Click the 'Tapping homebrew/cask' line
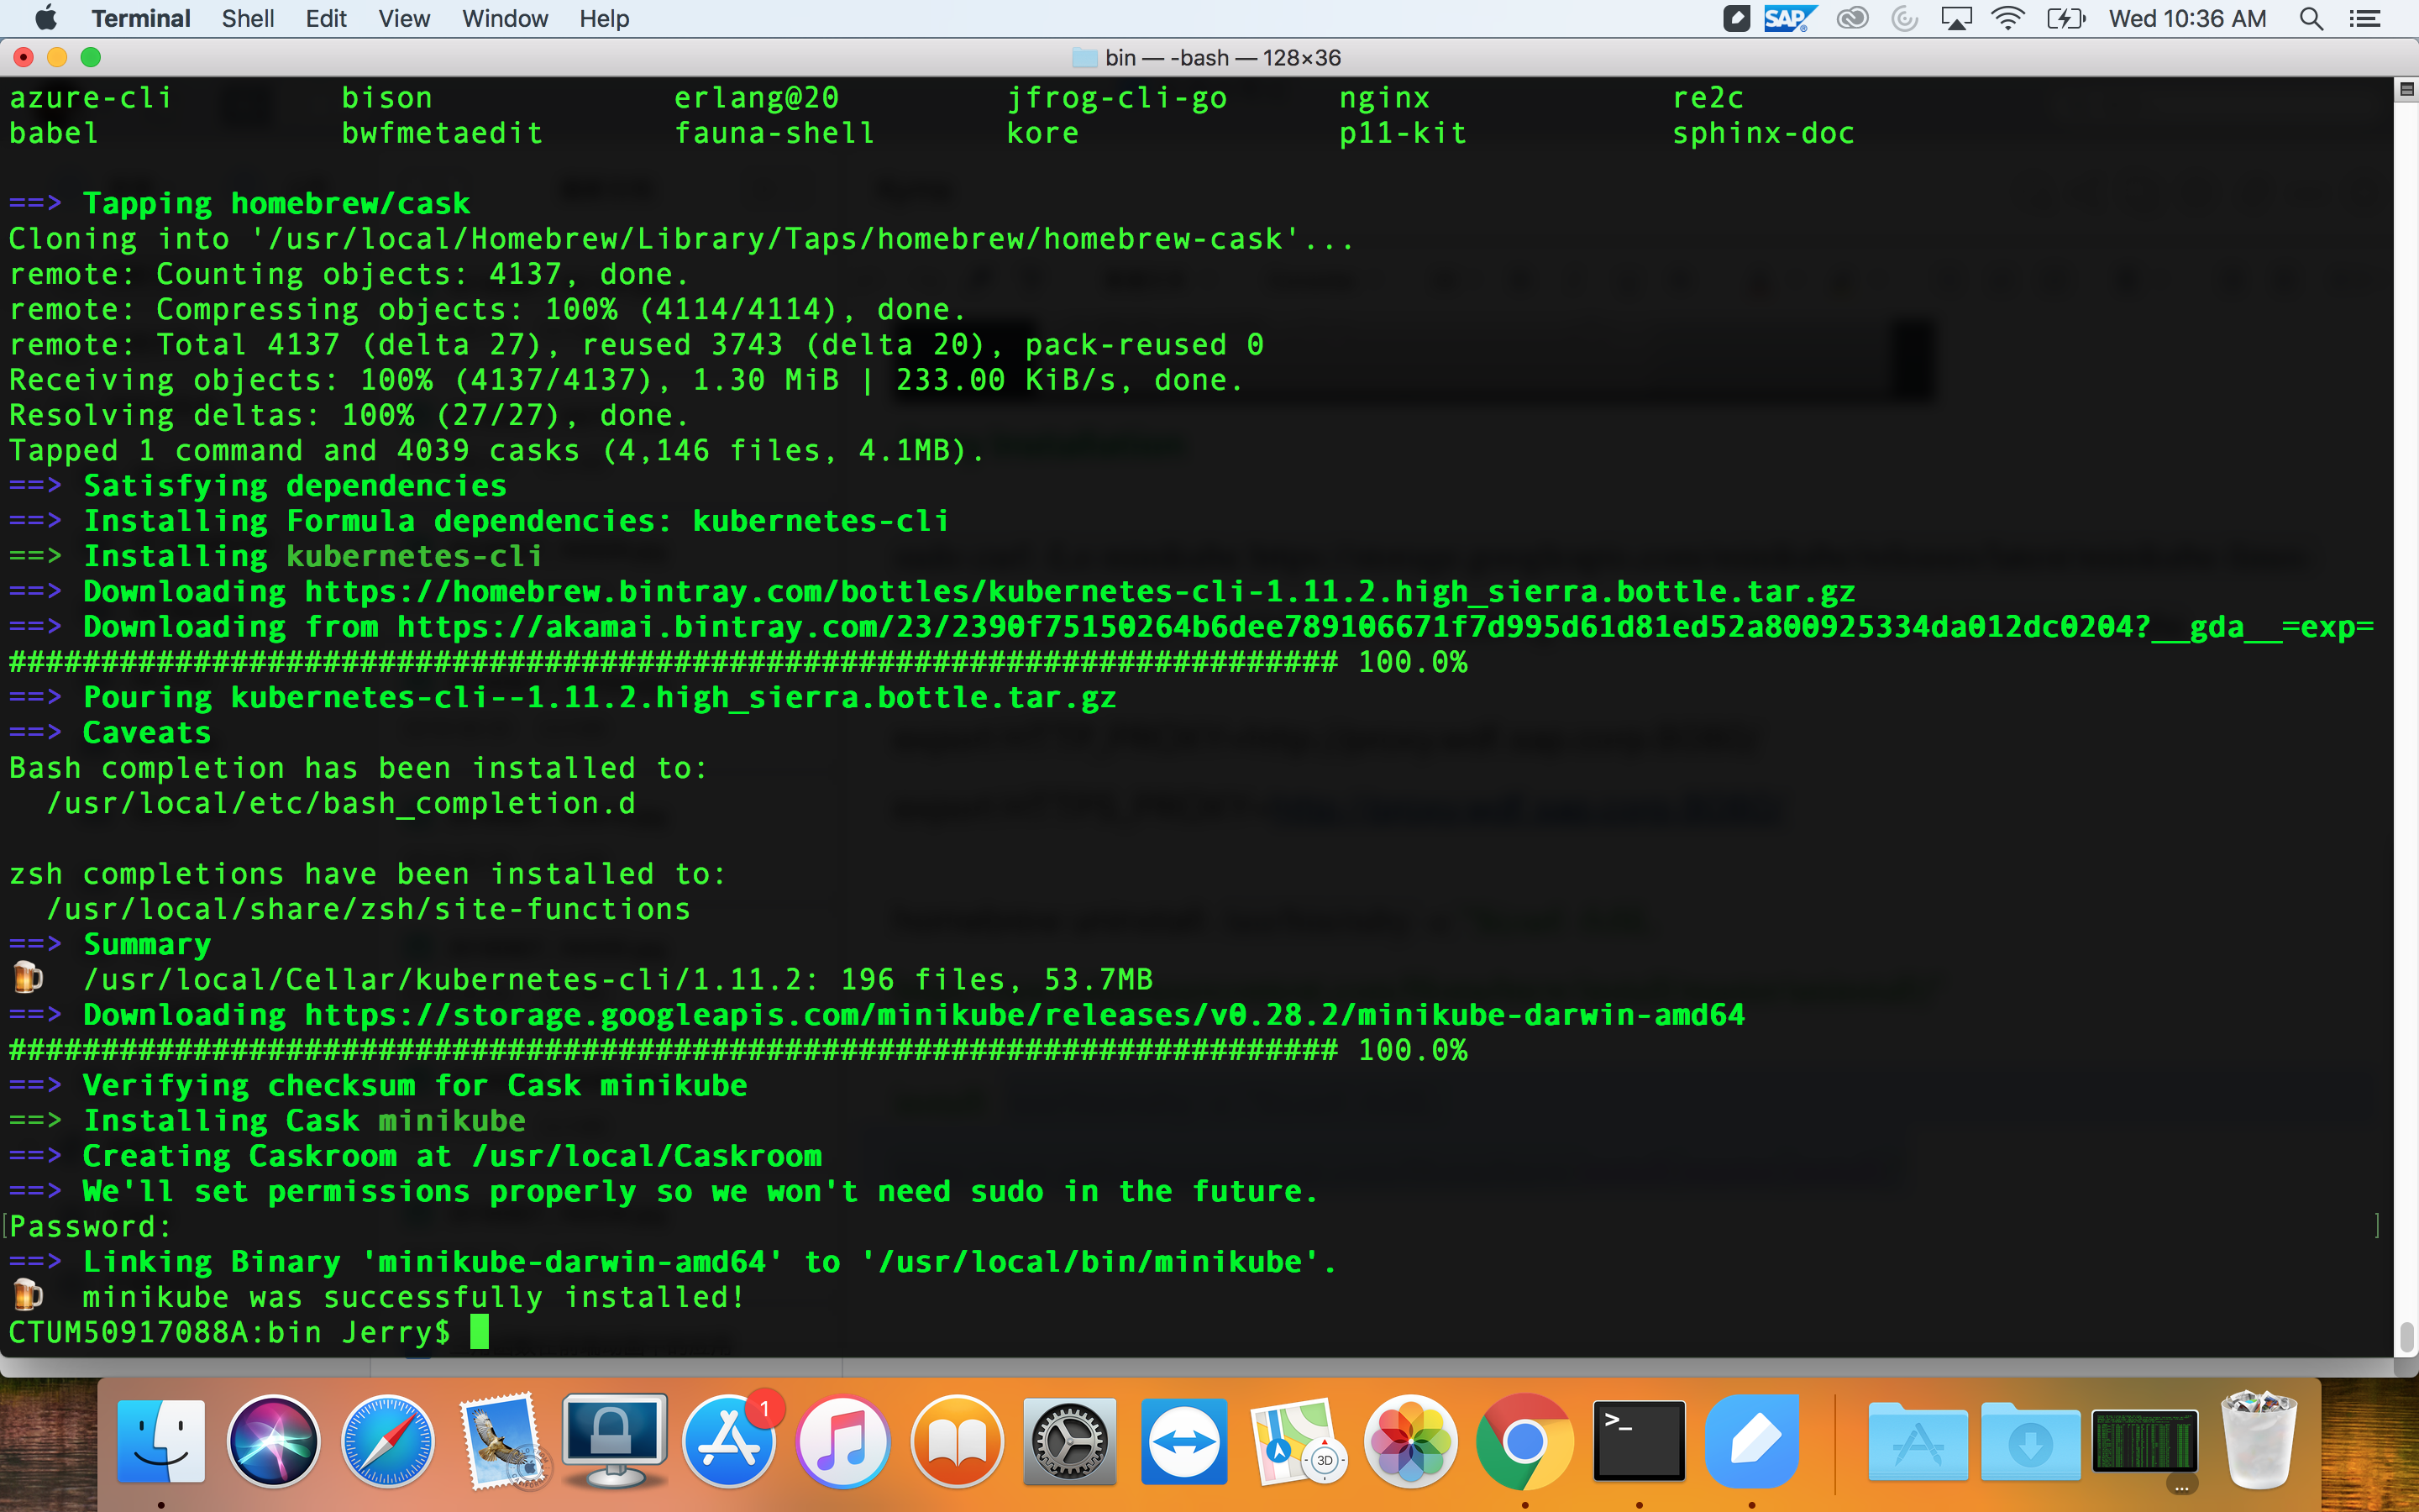 point(240,203)
